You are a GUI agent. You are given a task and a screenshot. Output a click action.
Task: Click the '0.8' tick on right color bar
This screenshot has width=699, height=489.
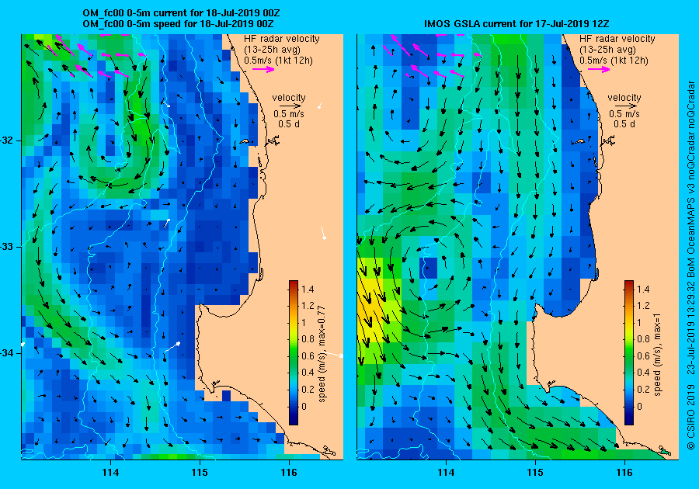tap(643, 339)
